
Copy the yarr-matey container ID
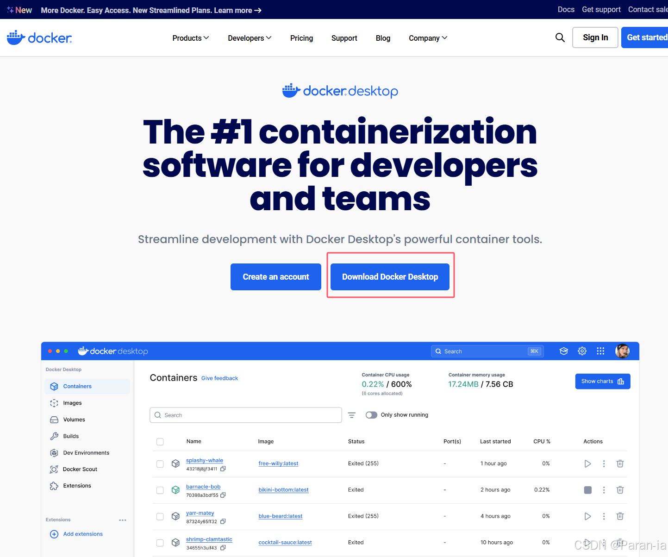pyautogui.click(x=223, y=522)
